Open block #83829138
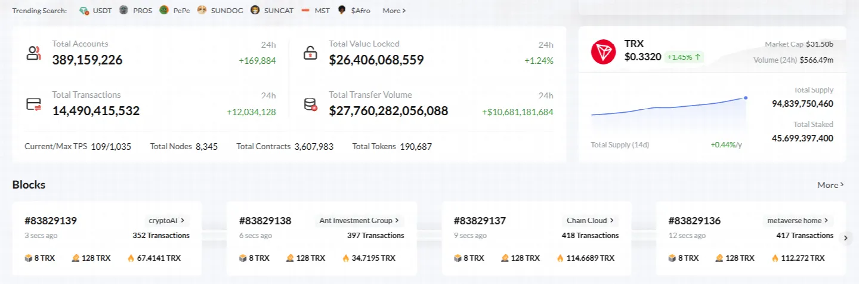Viewport: 859px width, 284px height. click(x=265, y=221)
